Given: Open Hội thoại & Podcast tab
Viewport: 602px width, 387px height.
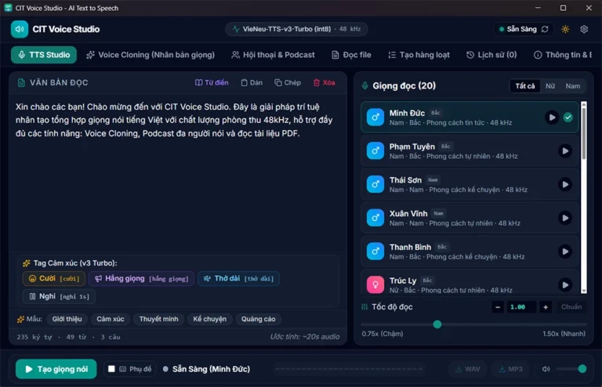Looking at the screenshot, I should point(273,55).
